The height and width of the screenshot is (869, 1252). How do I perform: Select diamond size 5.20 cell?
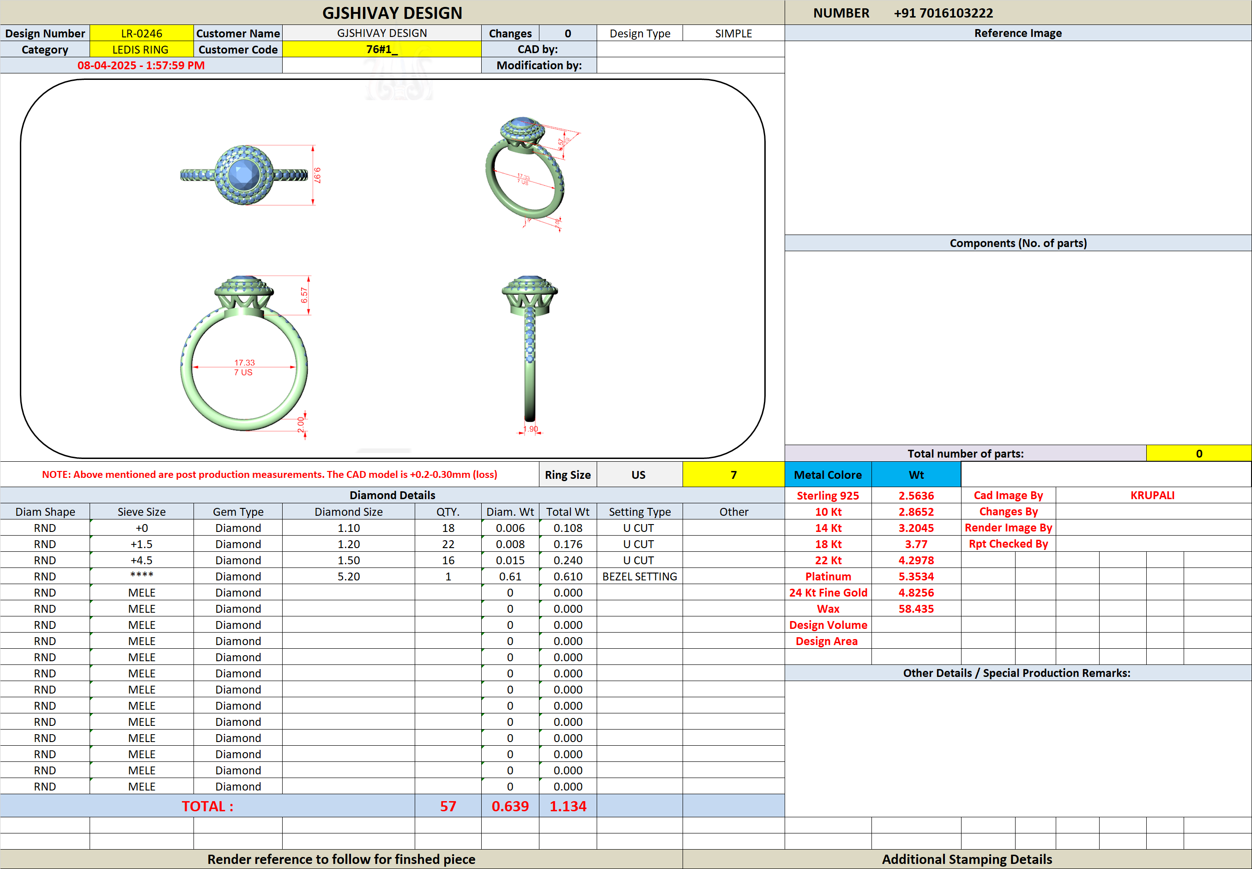(349, 576)
